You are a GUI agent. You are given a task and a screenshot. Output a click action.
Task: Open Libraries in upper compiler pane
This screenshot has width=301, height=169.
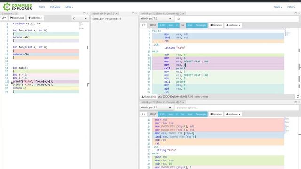click(216, 25)
